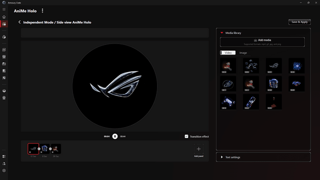Select the blue helmet panel in the timeline

[44, 149]
